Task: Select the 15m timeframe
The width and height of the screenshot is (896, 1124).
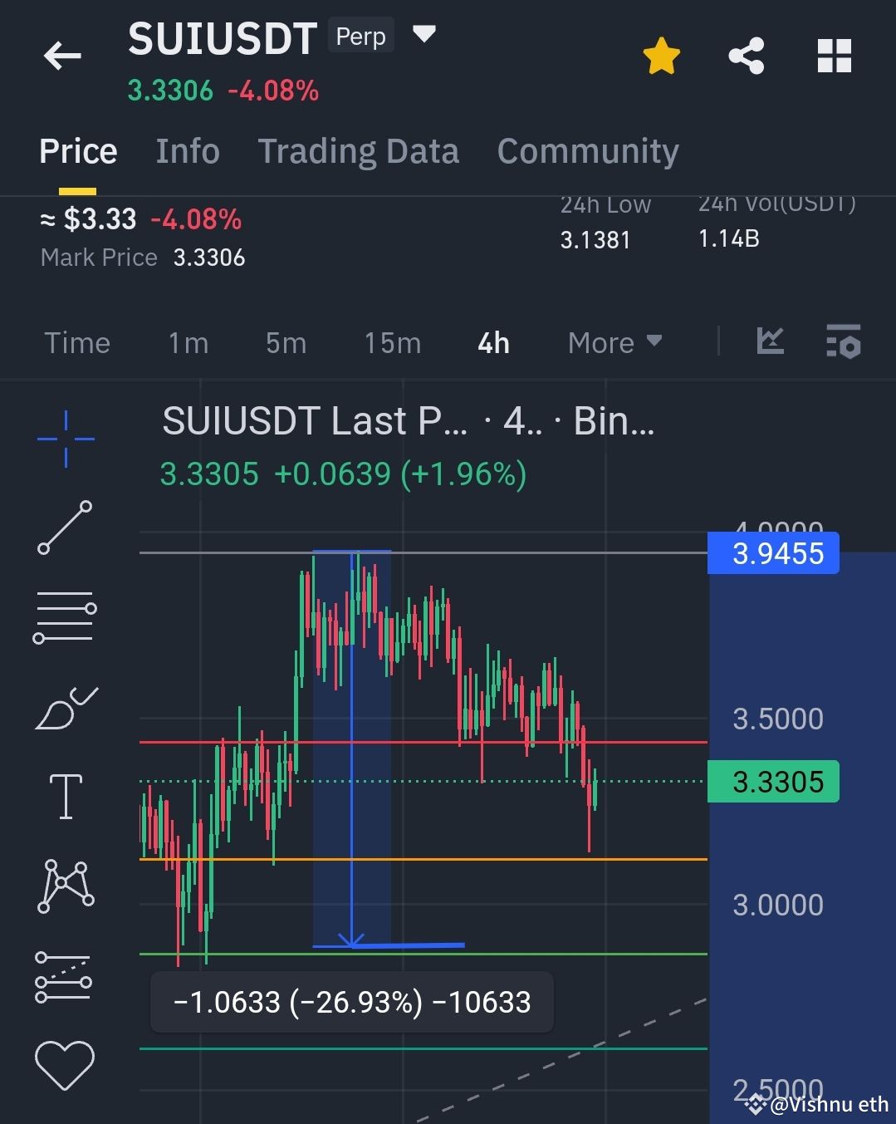Action: [x=391, y=342]
